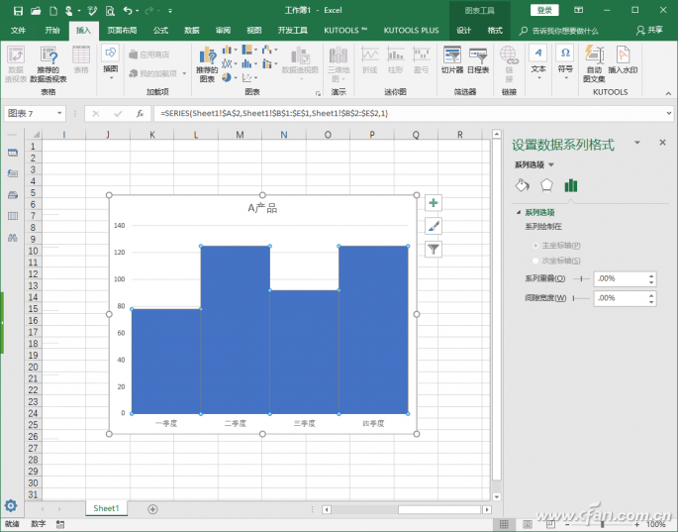Open the Fill & Line paint bucket tab
678x532 pixels.
click(x=523, y=185)
